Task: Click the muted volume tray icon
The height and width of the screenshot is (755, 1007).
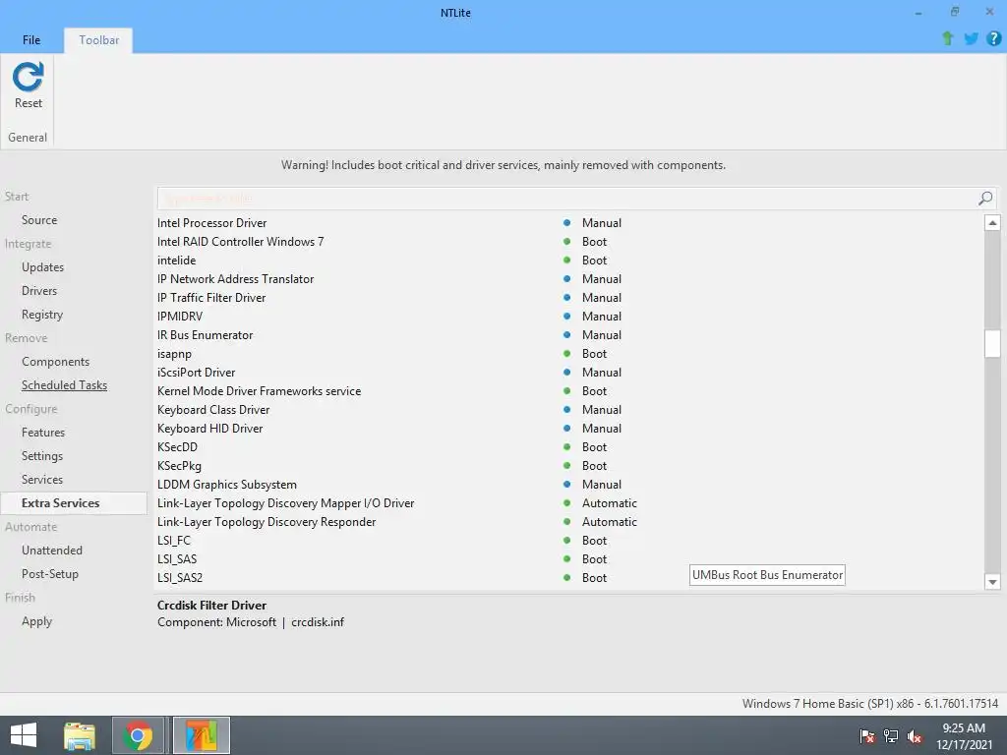Action: (915, 736)
